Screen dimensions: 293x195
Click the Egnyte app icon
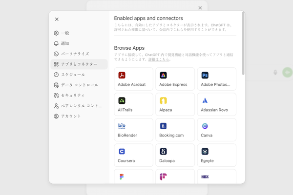(205, 151)
